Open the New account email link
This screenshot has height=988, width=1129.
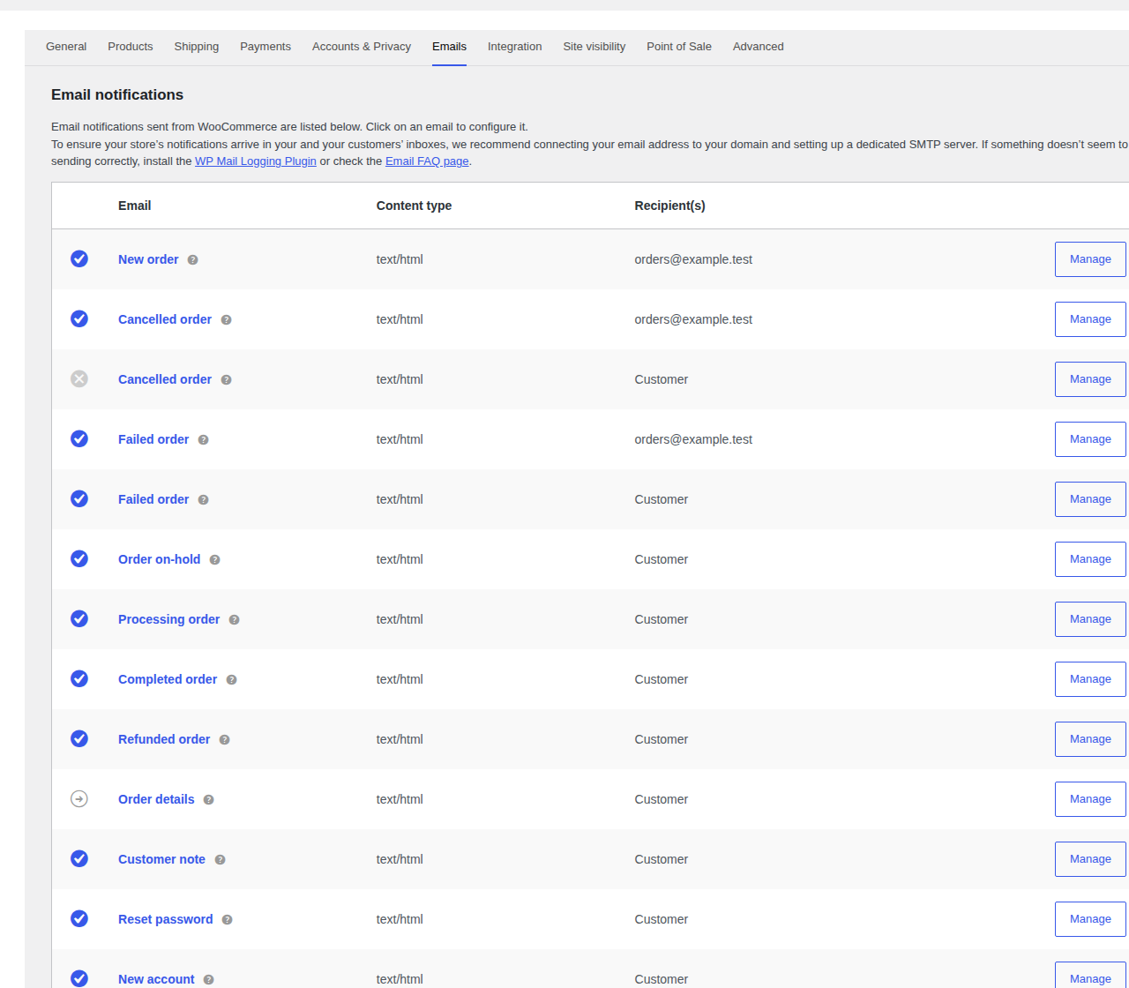pos(156,979)
